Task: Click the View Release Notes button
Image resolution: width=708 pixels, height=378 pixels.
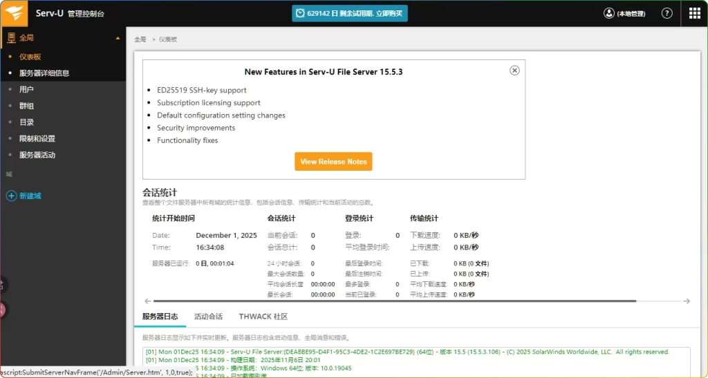Action: (x=333, y=162)
